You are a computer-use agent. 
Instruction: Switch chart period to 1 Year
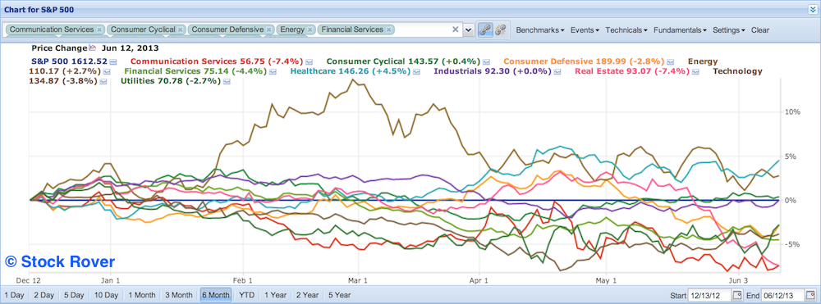(x=275, y=295)
